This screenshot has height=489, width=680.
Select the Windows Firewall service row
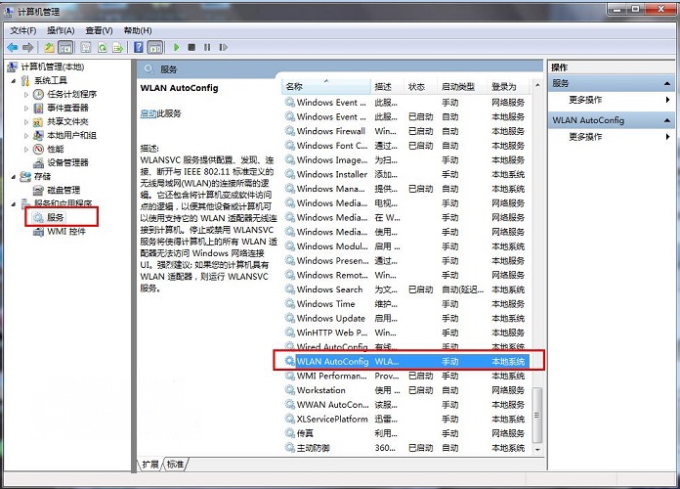pyautogui.click(x=406, y=131)
